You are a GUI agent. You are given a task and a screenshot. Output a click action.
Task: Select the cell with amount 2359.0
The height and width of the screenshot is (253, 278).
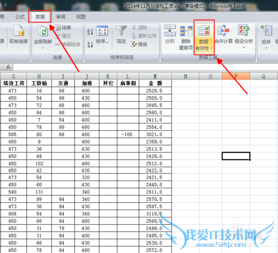pyautogui.click(x=155, y=142)
